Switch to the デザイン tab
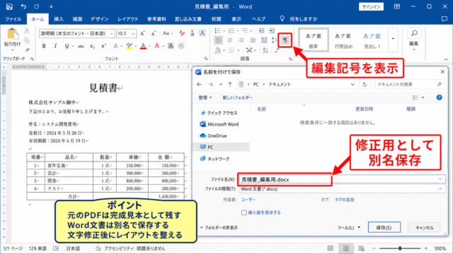453x254 pixels. click(99, 19)
